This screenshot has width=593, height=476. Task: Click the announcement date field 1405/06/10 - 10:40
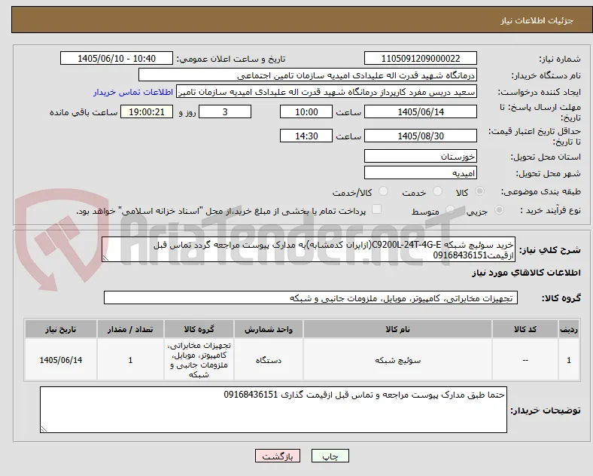click(x=117, y=58)
